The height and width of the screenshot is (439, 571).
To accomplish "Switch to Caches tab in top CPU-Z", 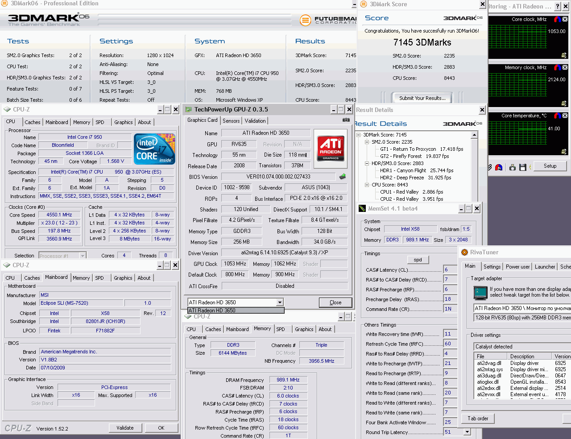I will click(33, 122).
